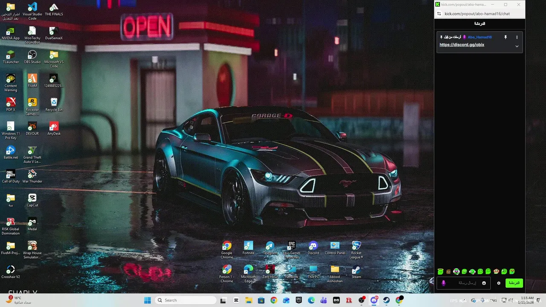Launch Medal from the desktop
The height and width of the screenshot is (307, 546).
[x=32, y=224]
